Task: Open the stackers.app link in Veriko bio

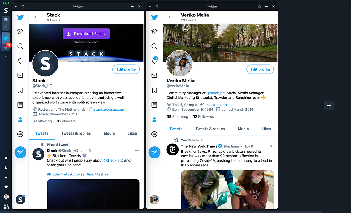Action: coord(216,105)
